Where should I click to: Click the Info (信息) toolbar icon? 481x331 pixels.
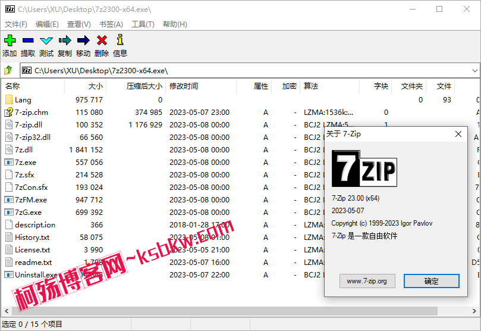point(120,40)
